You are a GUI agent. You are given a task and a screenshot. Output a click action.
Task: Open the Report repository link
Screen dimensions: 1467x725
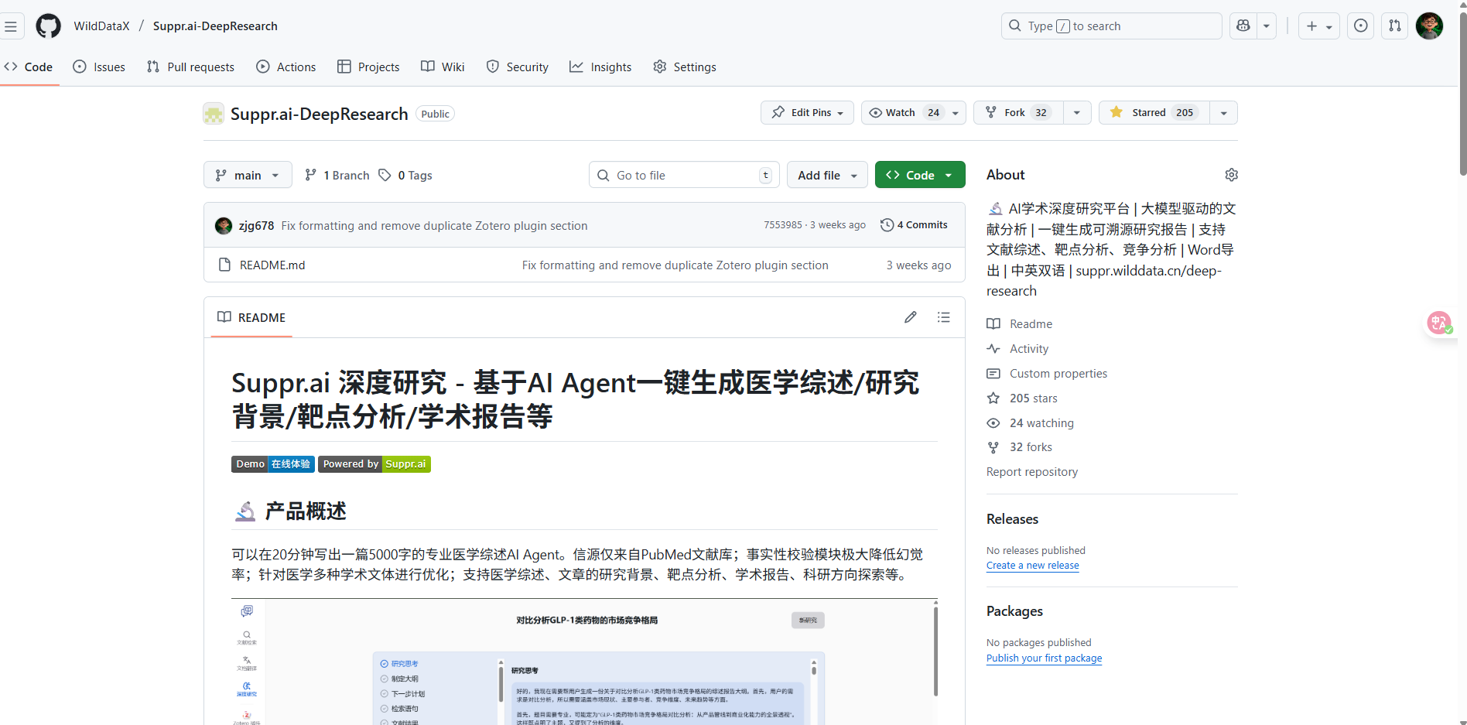[1032, 472]
